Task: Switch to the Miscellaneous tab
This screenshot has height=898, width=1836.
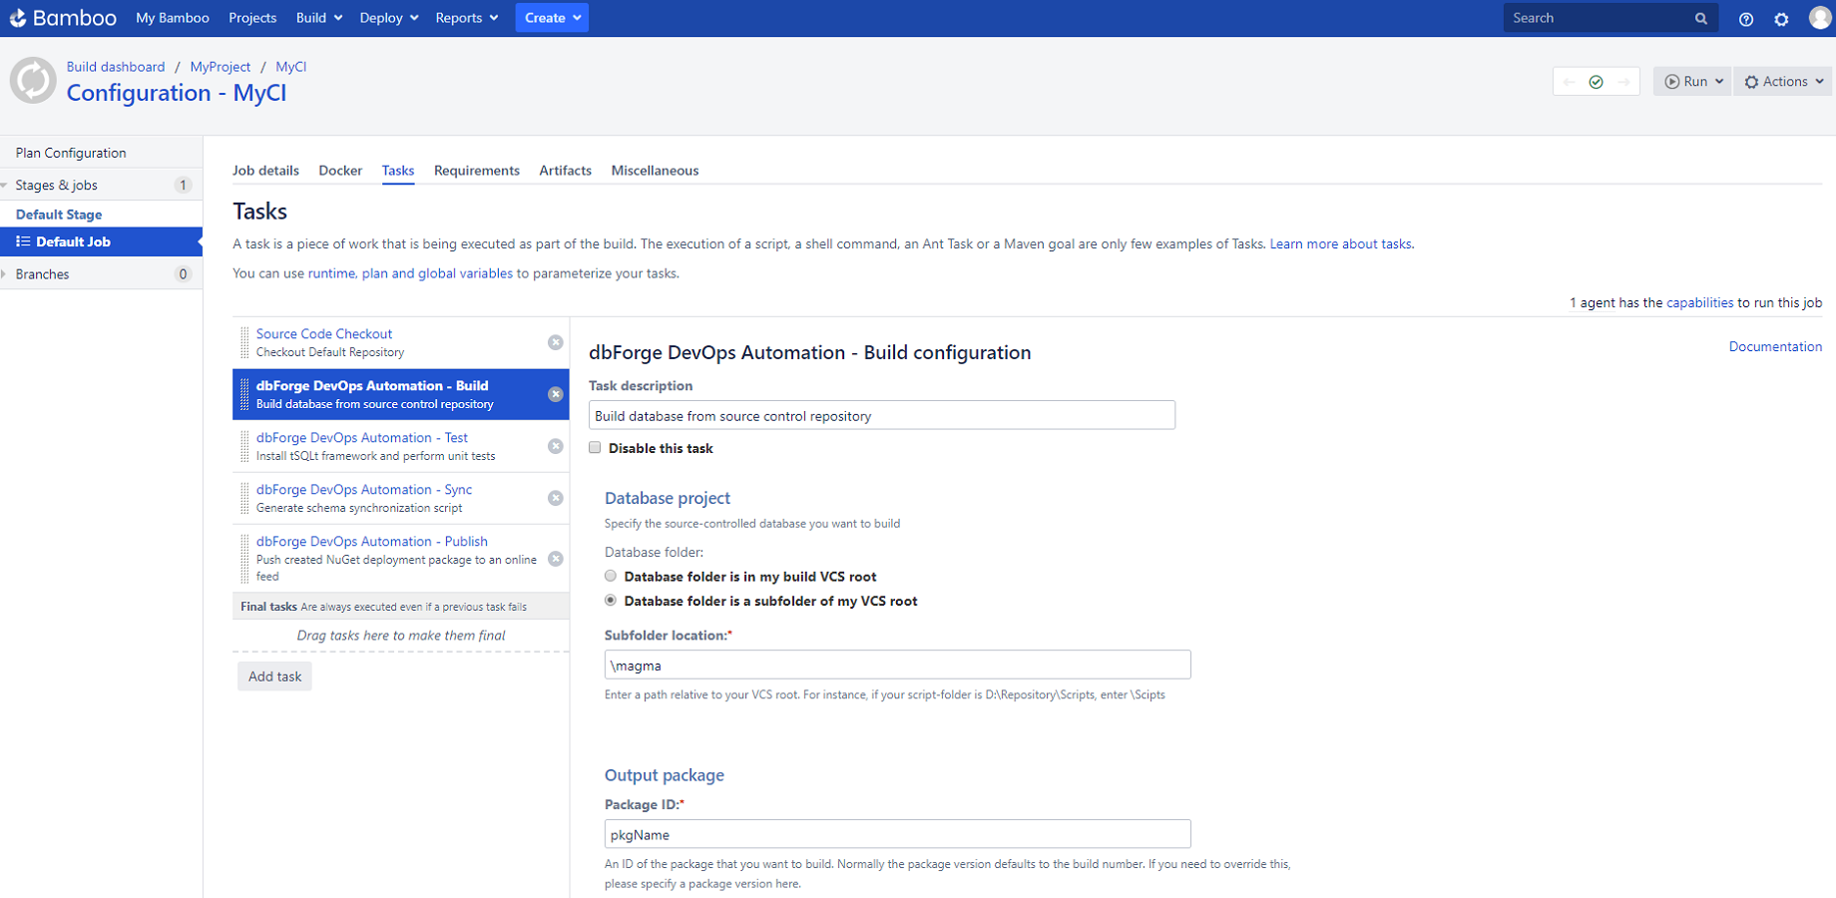Action: pos(655,171)
